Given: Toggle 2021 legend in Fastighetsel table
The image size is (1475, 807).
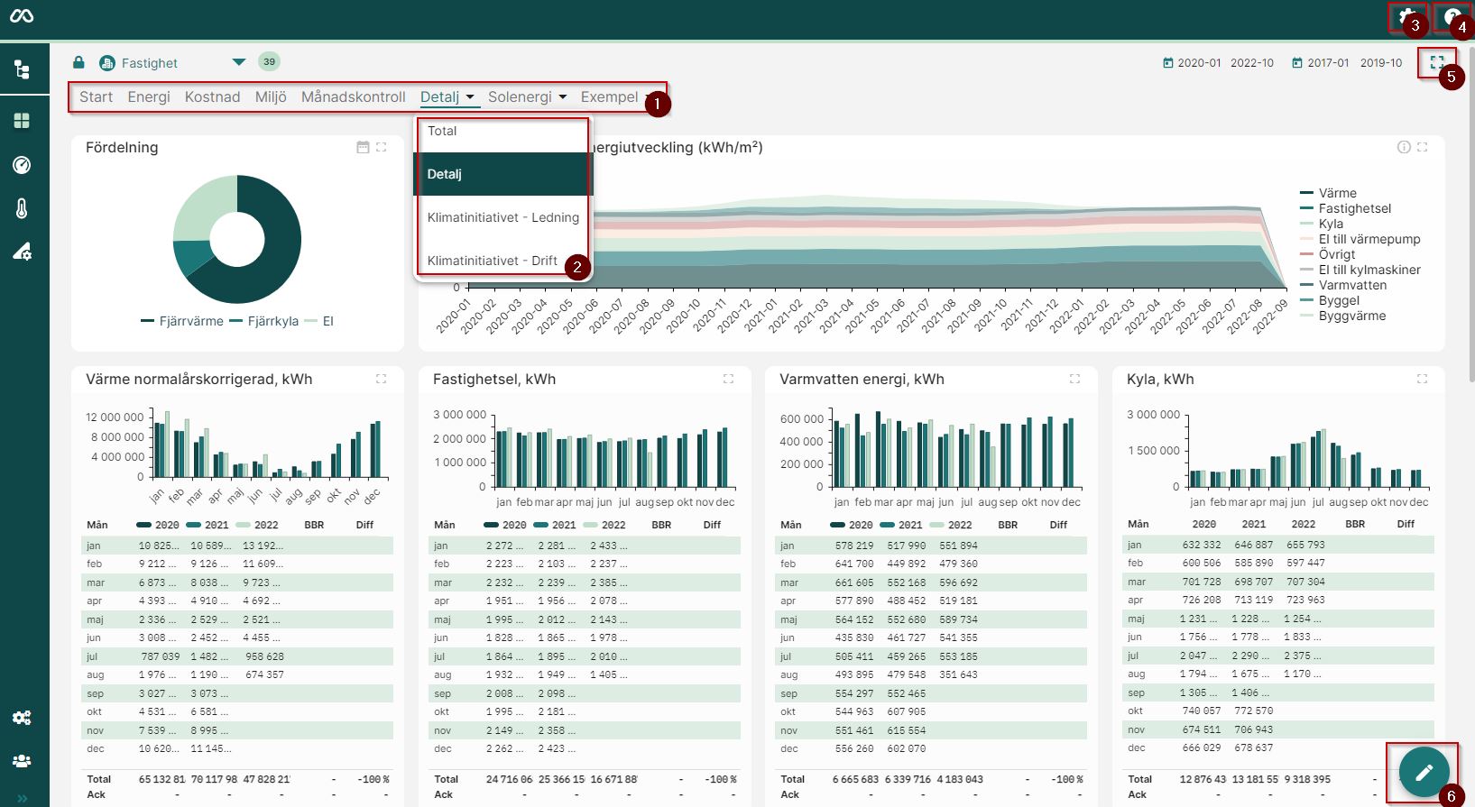Looking at the screenshot, I should 555,525.
